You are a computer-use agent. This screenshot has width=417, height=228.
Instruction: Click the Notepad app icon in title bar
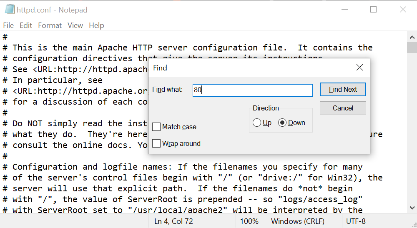click(x=10, y=10)
